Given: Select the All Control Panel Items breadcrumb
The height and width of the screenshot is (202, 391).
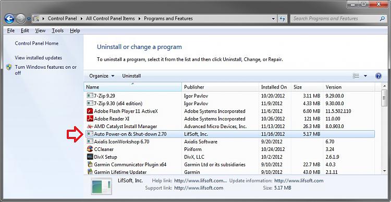Looking at the screenshot, I should [110, 18].
